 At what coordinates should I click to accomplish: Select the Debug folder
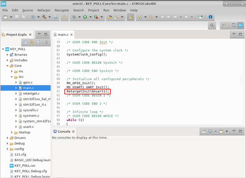[20, 143]
